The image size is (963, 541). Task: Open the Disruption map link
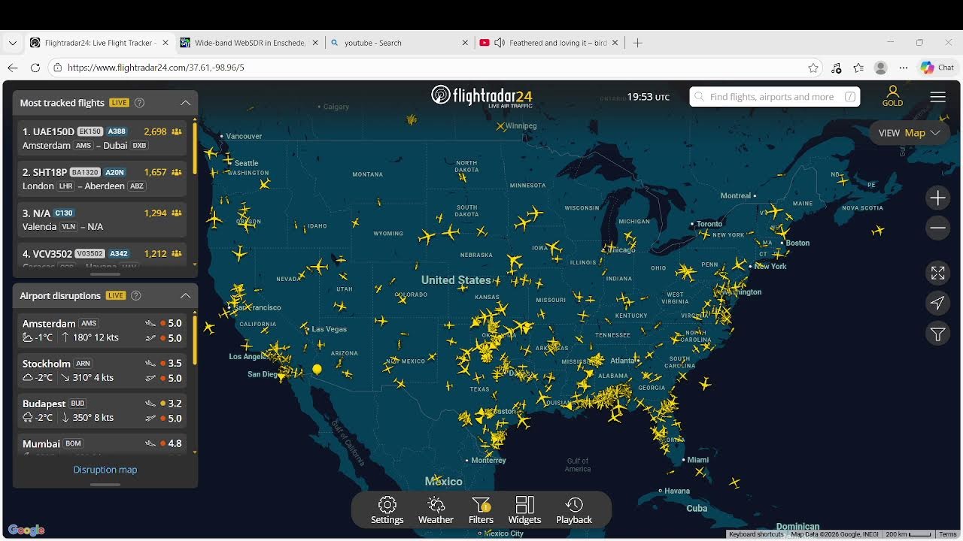(105, 470)
